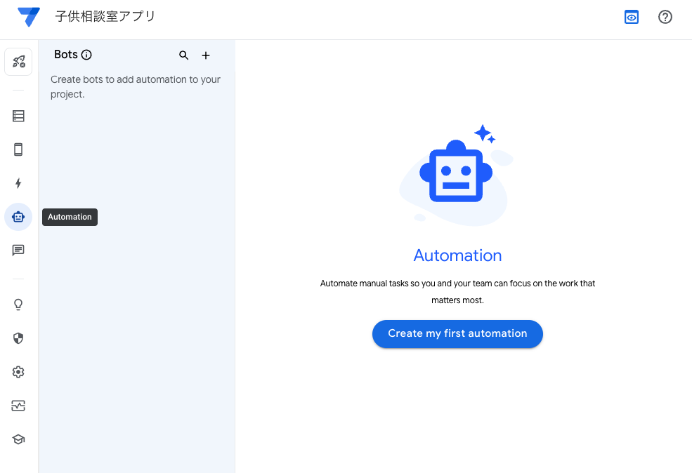The image size is (692, 473).
Task: Add a new bot with the plus icon
Action: (205, 55)
